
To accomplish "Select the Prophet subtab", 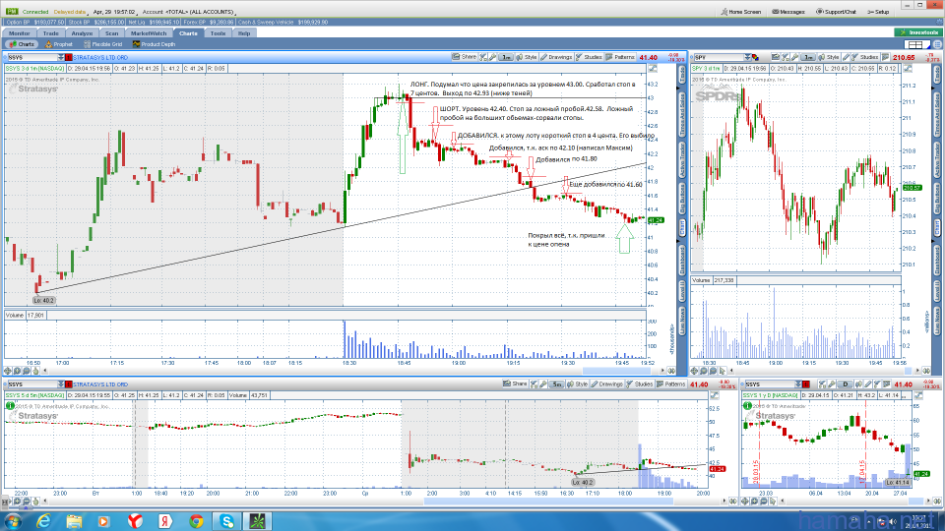I will pos(59,44).
